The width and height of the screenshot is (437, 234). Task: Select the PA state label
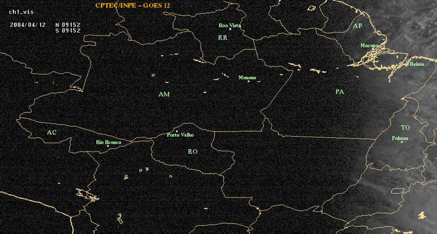coord(340,91)
